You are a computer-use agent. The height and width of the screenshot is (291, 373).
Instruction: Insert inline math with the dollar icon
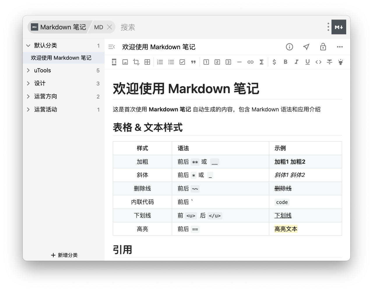pos(274,62)
